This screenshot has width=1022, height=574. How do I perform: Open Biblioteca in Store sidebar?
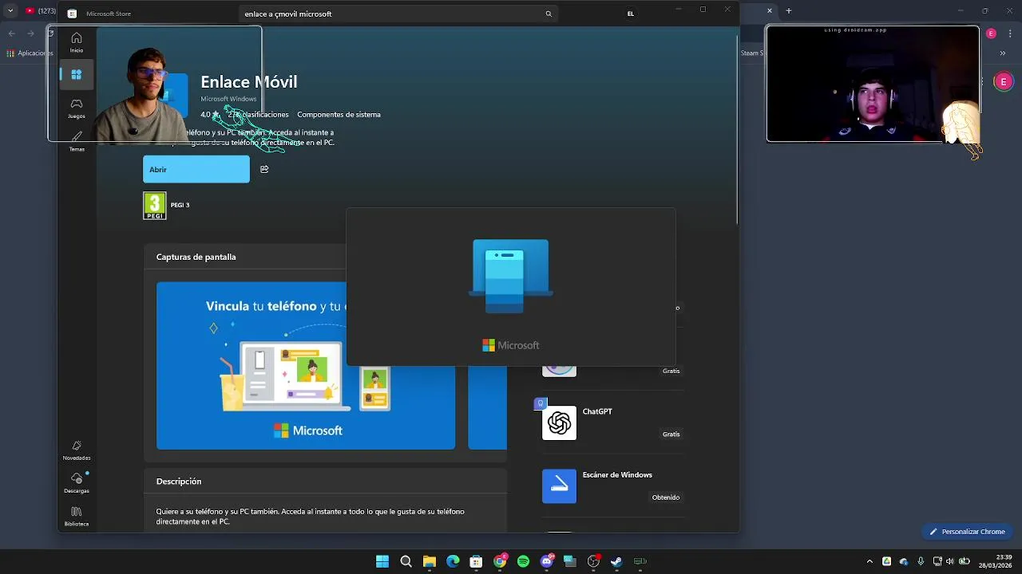coord(77,516)
